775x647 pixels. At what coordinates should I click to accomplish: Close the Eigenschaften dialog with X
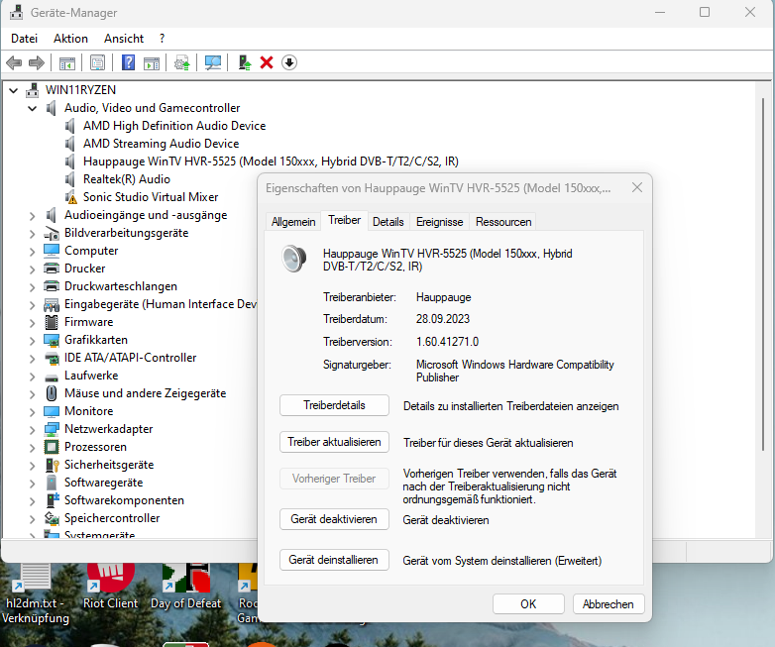(637, 188)
